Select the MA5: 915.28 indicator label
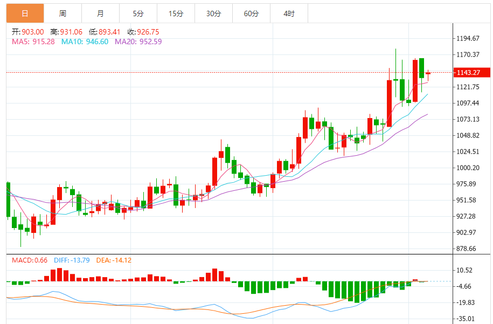 [33, 42]
